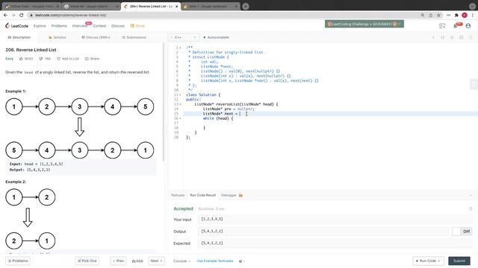Copy the run result with the clipboard icon
The image size is (478, 268).
pos(471,208)
